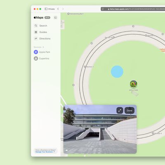The image size is (165, 165).
Task: Click the Beta badge next to Maps
Action: tap(47, 18)
